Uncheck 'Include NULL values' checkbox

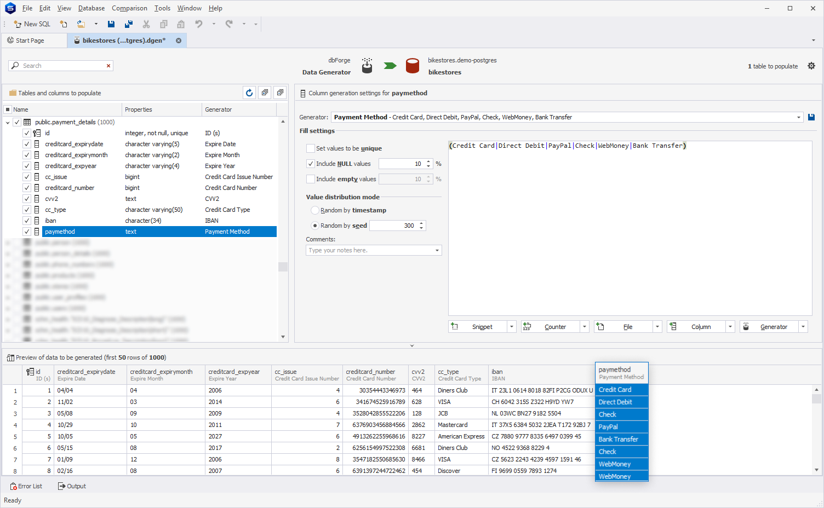pyautogui.click(x=311, y=164)
